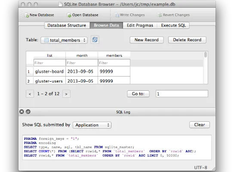Click the Delete Record button
The height and width of the screenshot is (172, 234).
tap(187, 40)
